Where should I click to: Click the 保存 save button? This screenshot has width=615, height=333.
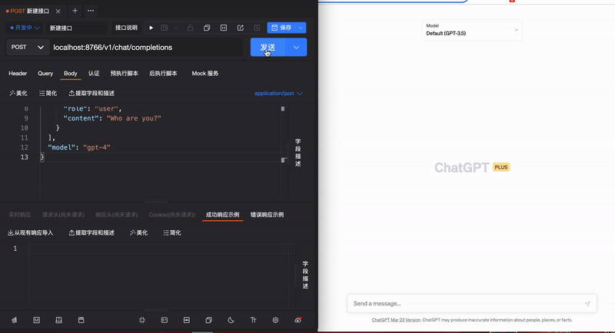click(281, 28)
